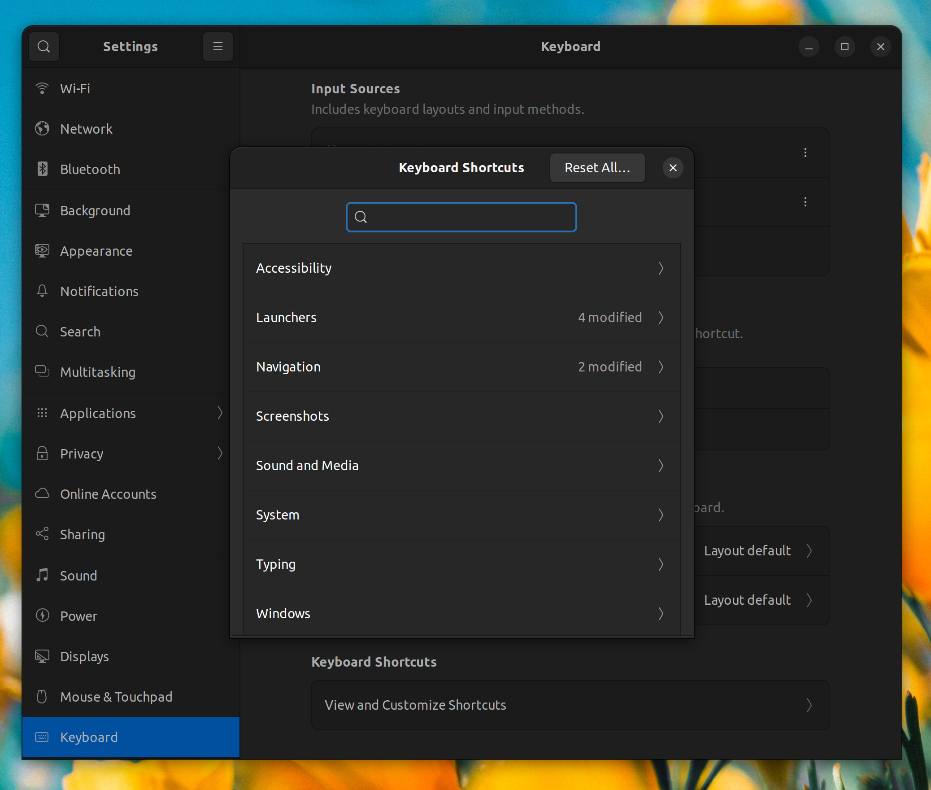Open the Screenshots shortcuts category
Image resolution: width=931 pixels, height=790 pixels.
coord(461,416)
